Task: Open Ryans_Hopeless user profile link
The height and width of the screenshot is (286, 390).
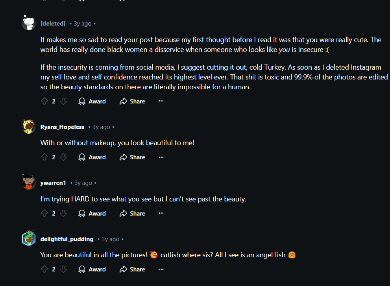Action: click(x=62, y=127)
